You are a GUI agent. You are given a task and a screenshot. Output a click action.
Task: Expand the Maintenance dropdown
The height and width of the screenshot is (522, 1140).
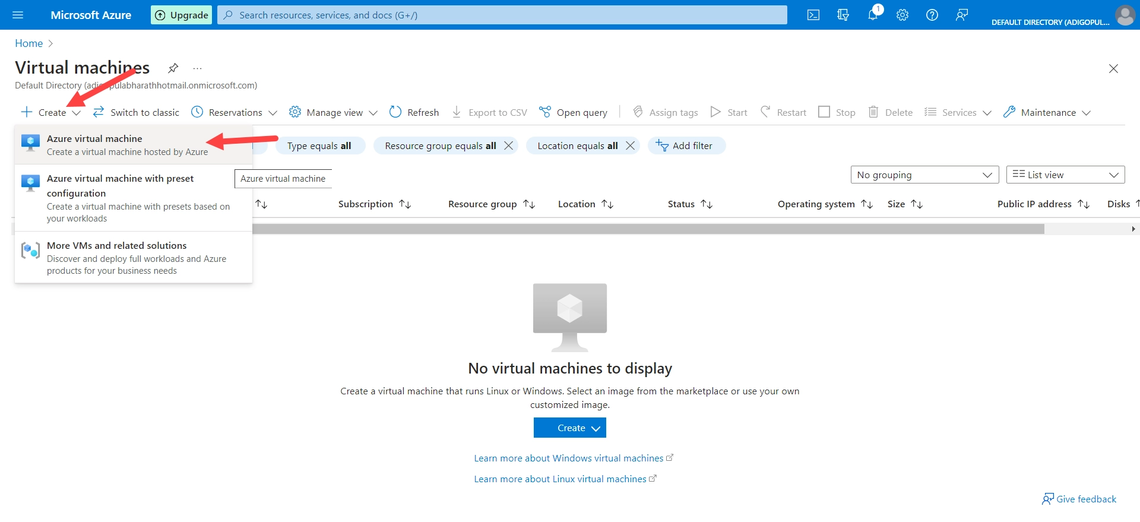pos(1047,112)
